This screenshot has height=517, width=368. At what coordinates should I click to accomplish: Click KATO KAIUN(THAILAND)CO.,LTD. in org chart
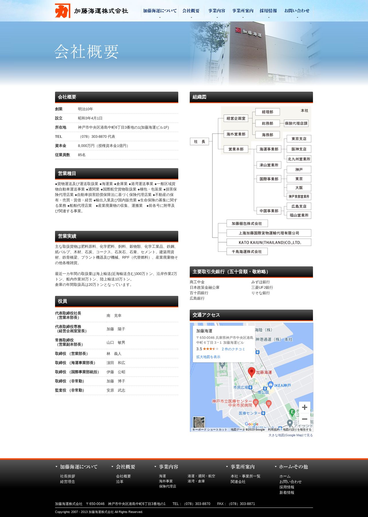[x=269, y=242]
